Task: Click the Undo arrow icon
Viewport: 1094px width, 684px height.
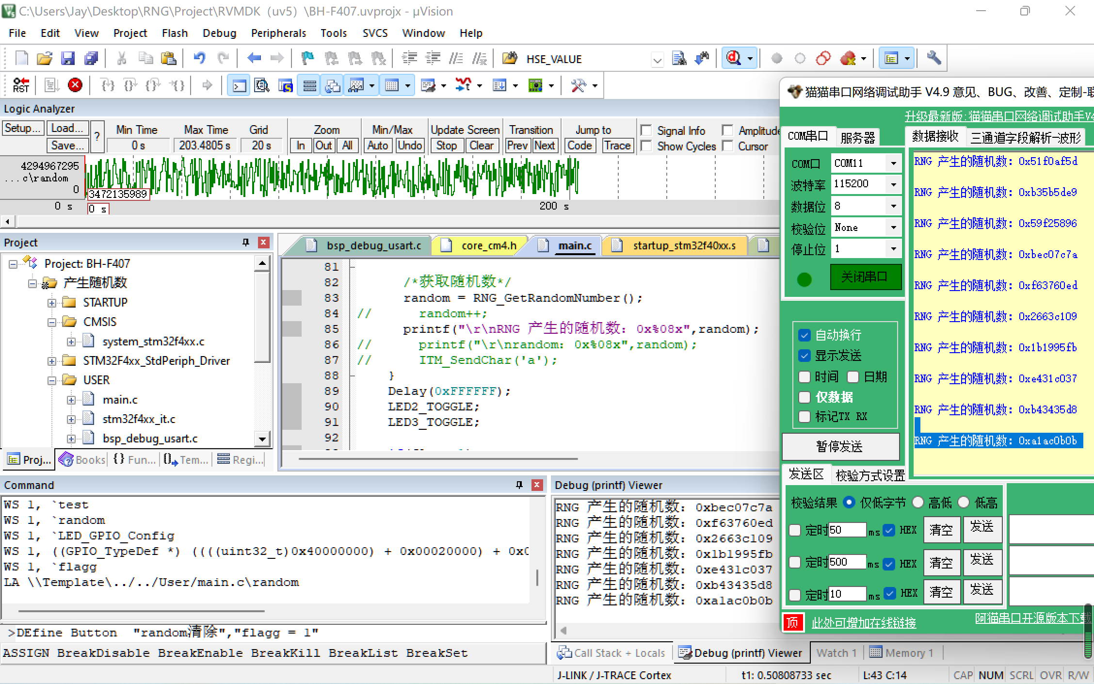Action: [x=199, y=59]
